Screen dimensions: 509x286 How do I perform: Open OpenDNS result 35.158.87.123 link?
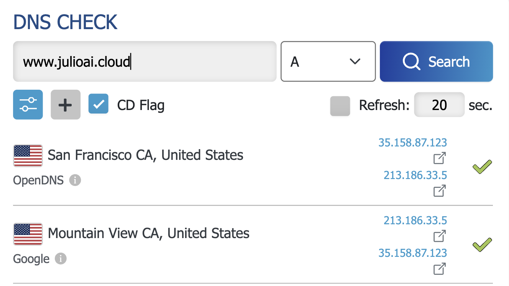coord(412,143)
